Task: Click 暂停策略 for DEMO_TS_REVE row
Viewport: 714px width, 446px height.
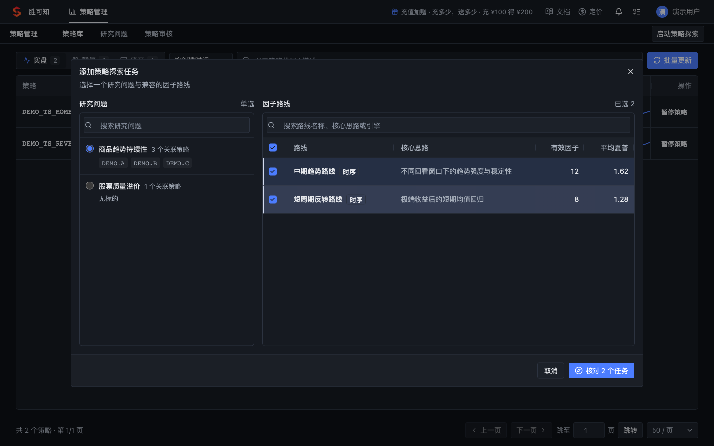Action: [x=674, y=144]
